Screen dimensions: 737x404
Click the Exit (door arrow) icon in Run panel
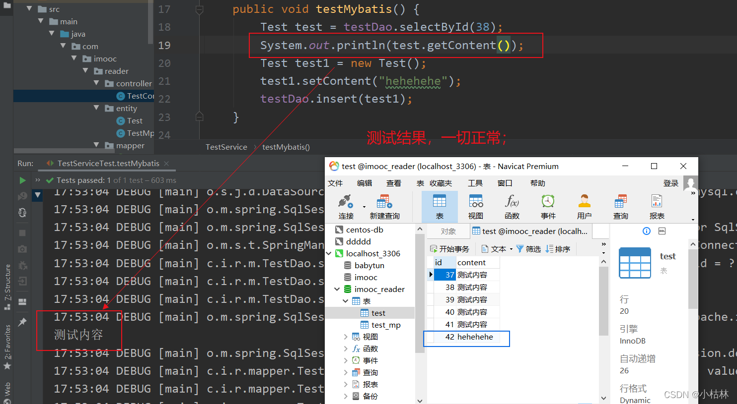pos(22,281)
